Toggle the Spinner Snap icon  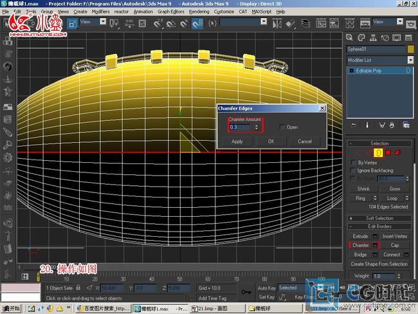pyautogui.click(x=197, y=24)
